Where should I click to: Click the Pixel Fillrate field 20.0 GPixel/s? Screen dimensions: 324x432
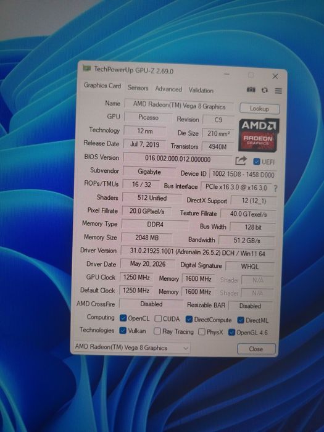click(147, 211)
